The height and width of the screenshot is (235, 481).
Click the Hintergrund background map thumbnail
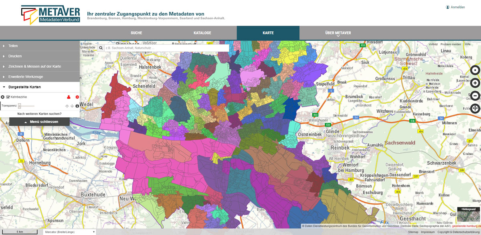468,214
